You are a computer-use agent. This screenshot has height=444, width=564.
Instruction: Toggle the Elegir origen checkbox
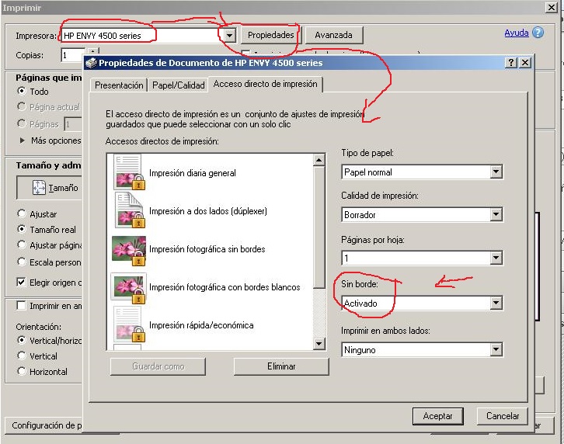[21, 282]
